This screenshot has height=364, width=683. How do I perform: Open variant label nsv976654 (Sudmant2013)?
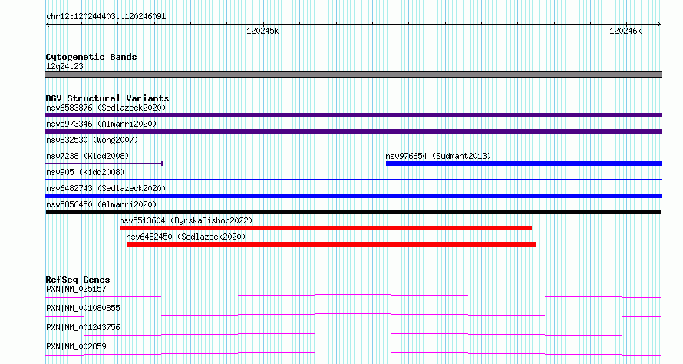(x=438, y=156)
